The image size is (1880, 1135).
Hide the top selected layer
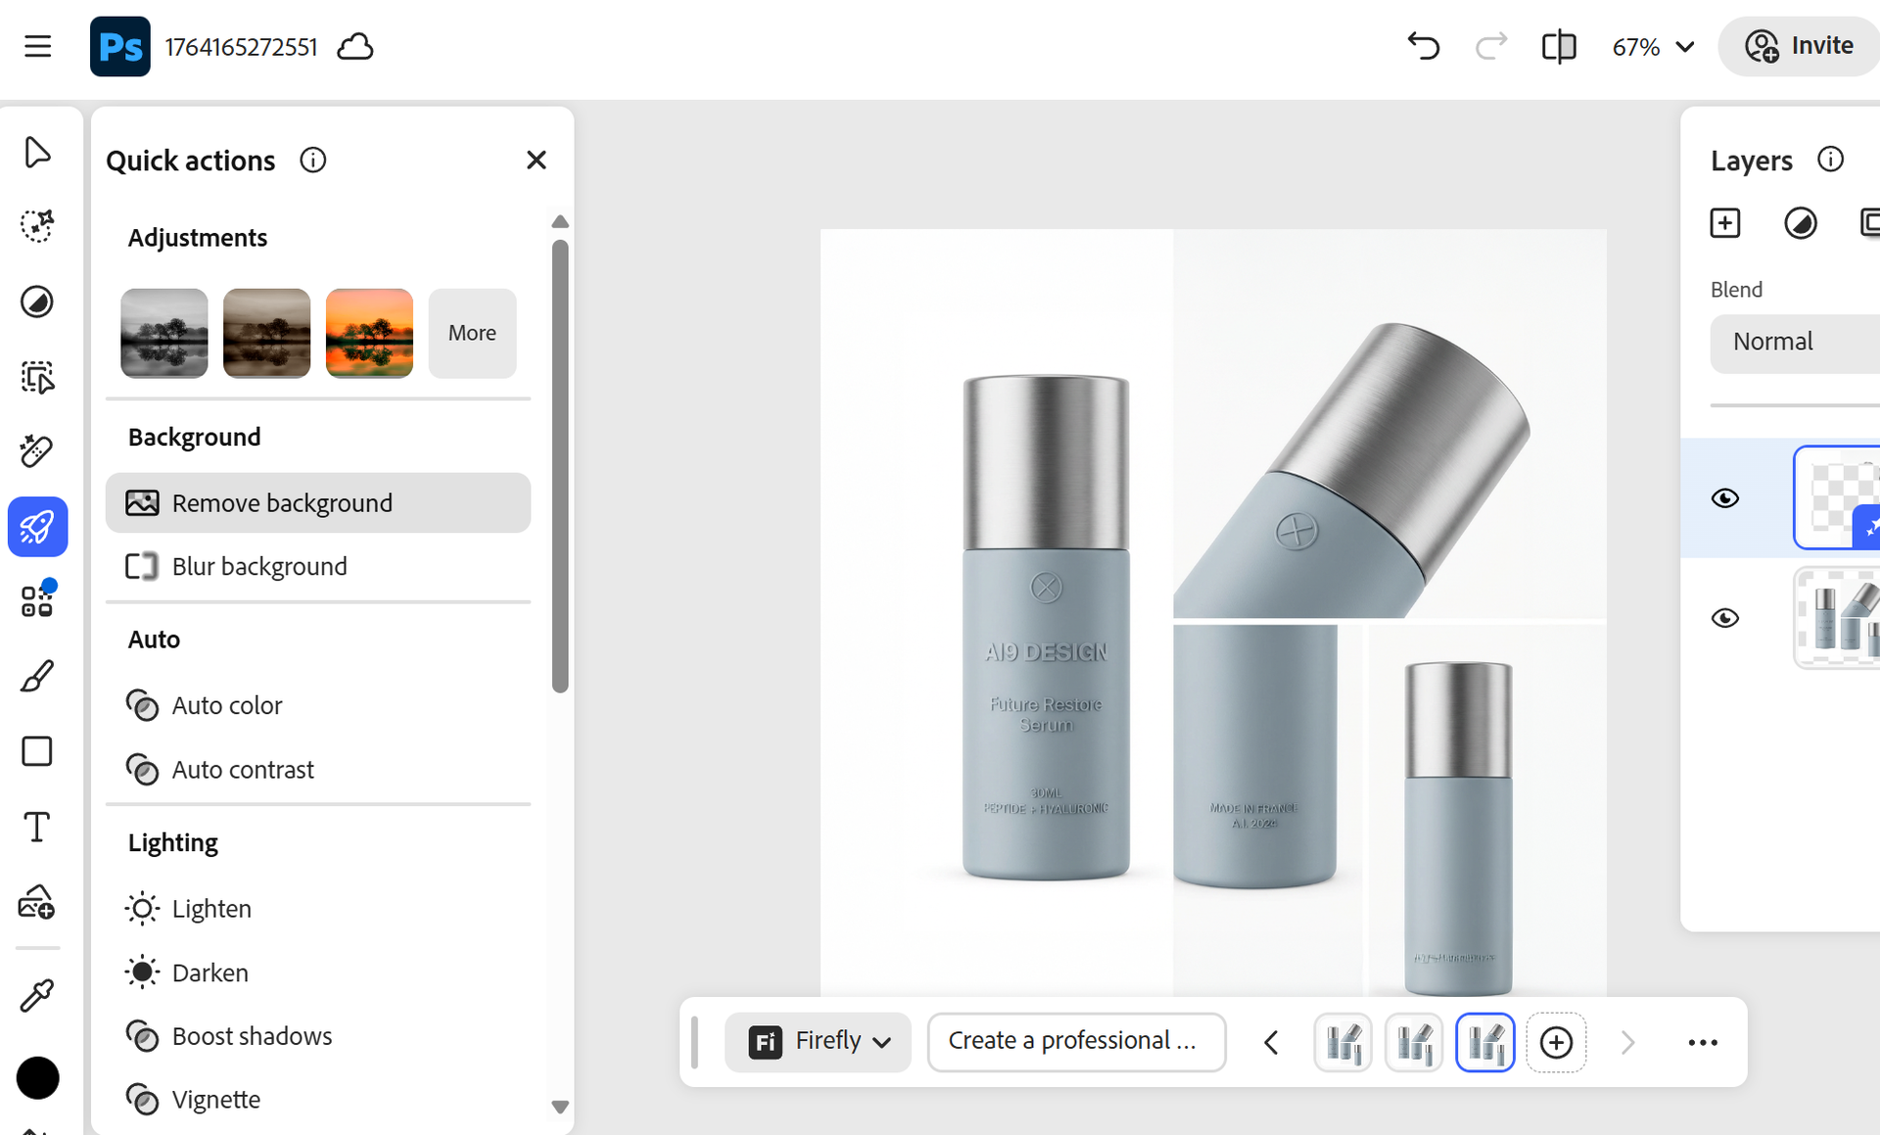pyautogui.click(x=1724, y=498)
